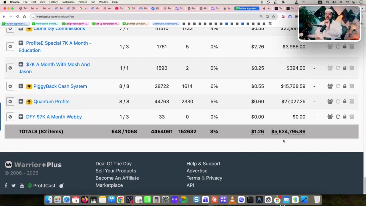
Task: Switch to the Review app rejection tab
Action: [x=247, y=8]
